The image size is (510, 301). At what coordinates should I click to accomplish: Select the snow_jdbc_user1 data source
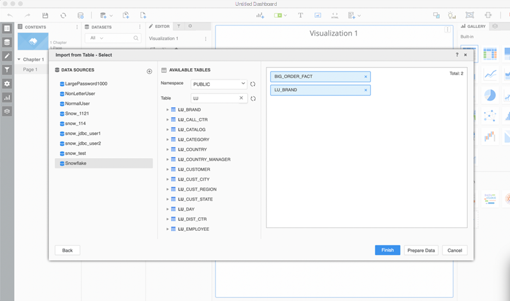pos(83,133)
